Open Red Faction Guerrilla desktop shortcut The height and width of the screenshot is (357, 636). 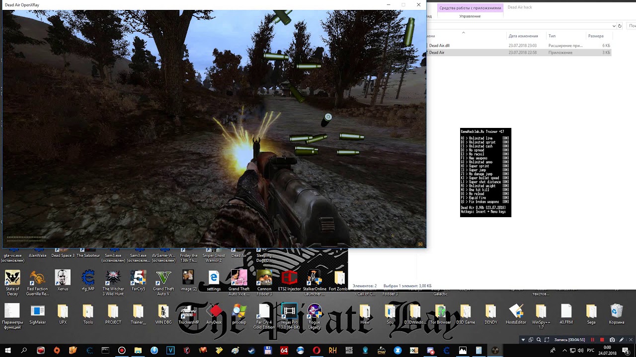37,283
